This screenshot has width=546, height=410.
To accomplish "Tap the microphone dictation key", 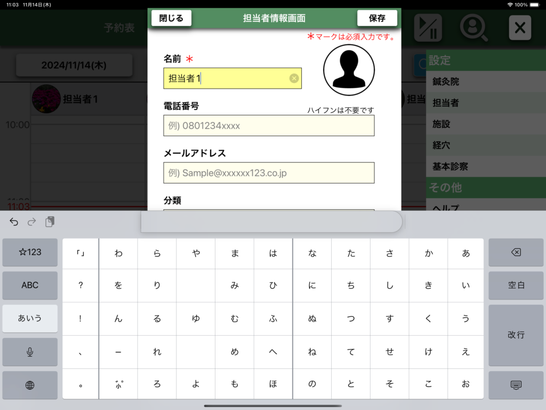I will click(30, 352).
